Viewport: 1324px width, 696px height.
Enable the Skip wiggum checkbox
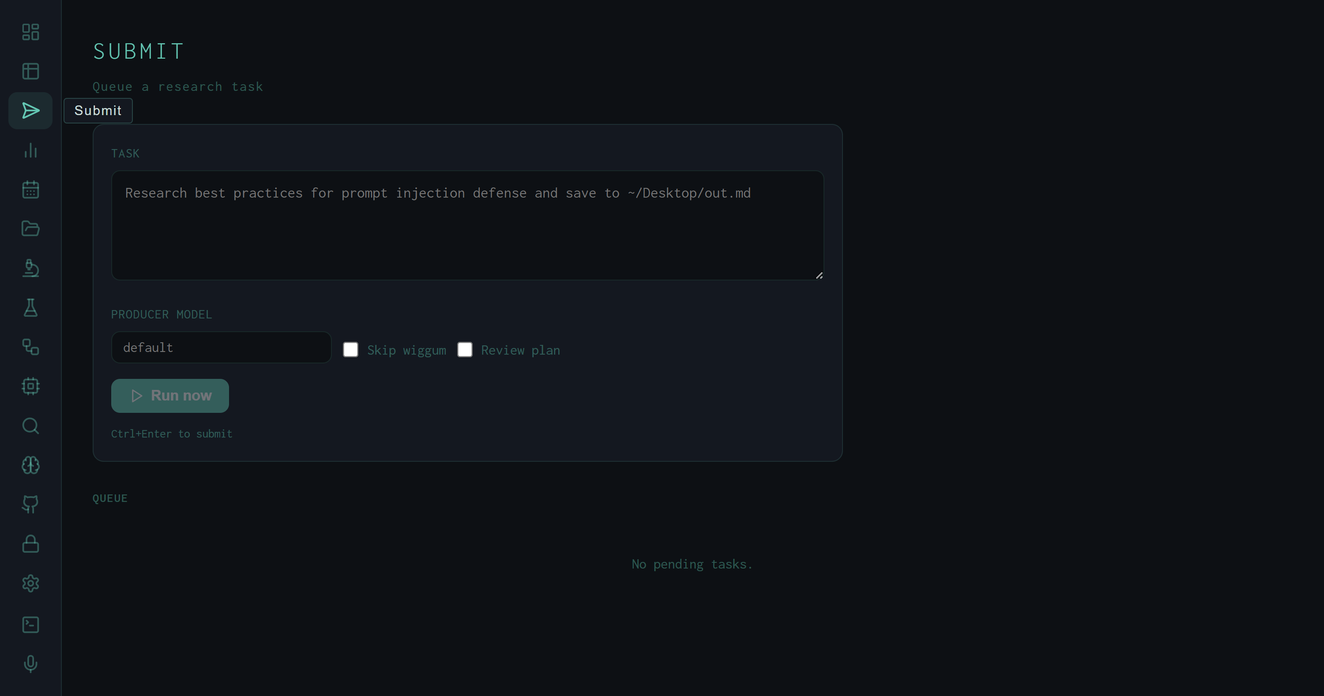[350, 350]
